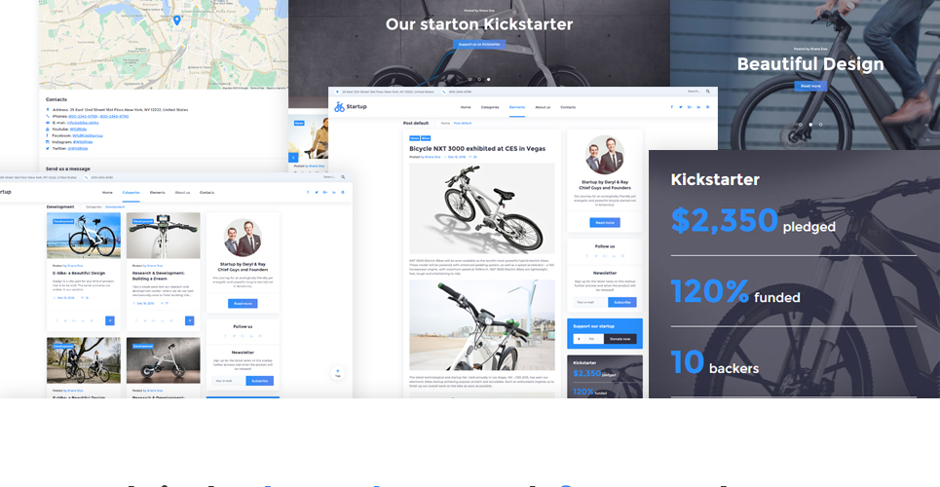Click LinkedIn icon in Post default page header
This screenshot has width=940, height=487.
[698, 107]
